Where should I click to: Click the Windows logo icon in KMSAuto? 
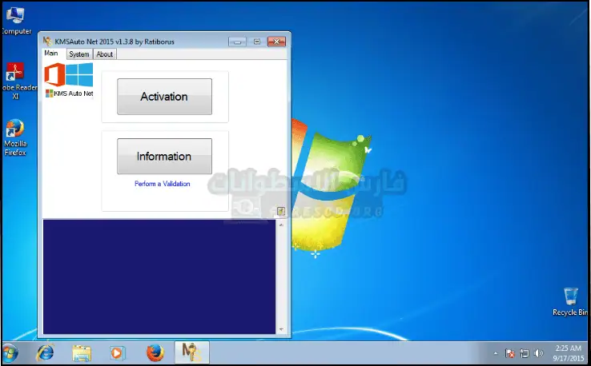79,75
